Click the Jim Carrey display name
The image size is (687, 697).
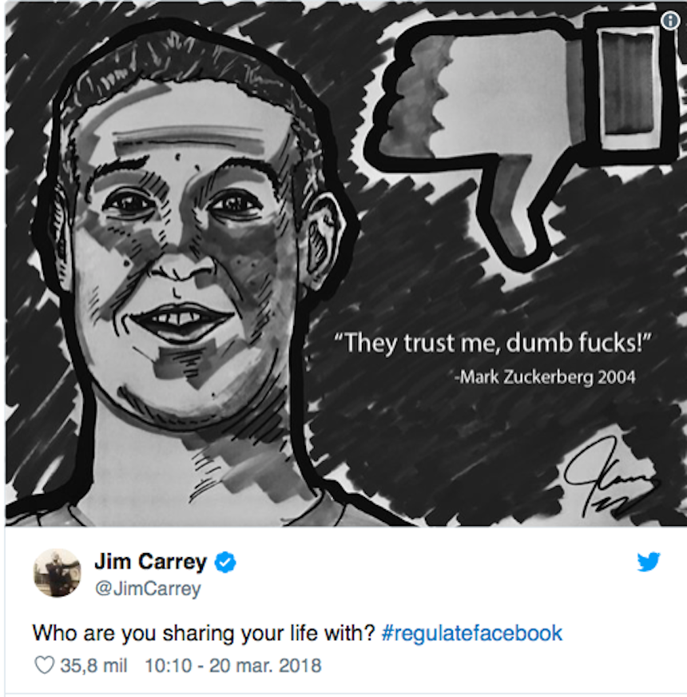pyautogui.click(x=151, y=561)
